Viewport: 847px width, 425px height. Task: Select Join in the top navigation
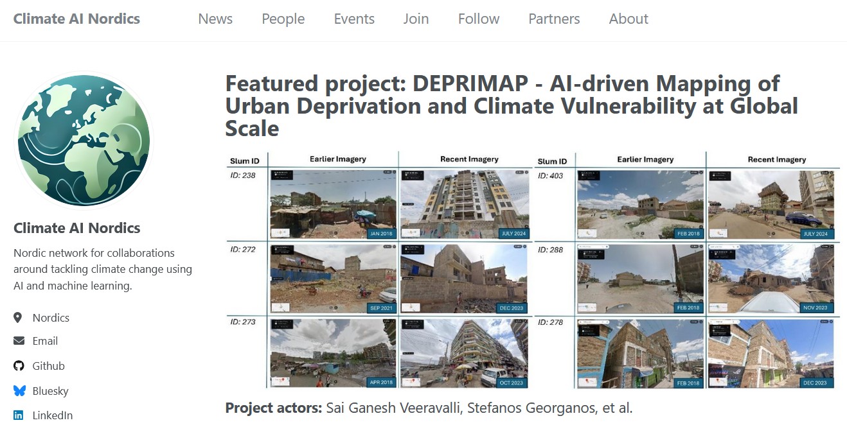pos(416,19)
